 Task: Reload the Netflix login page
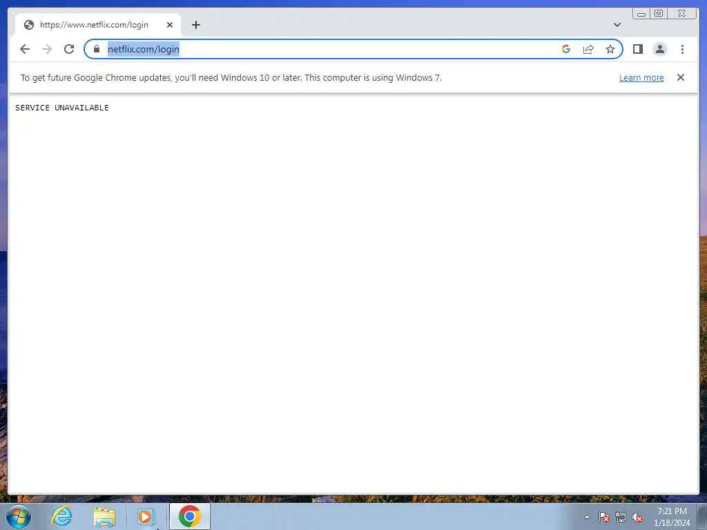point(69,49)
